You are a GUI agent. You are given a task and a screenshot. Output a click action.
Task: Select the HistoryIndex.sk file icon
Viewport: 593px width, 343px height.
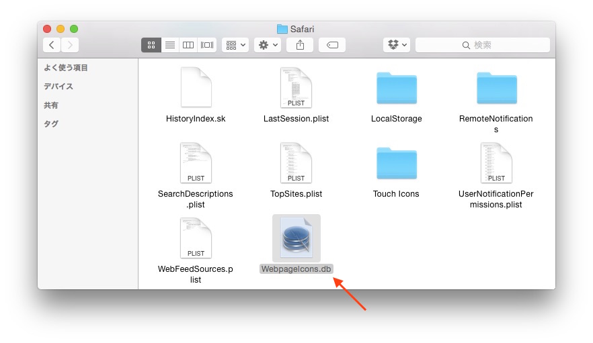point(196,87)
